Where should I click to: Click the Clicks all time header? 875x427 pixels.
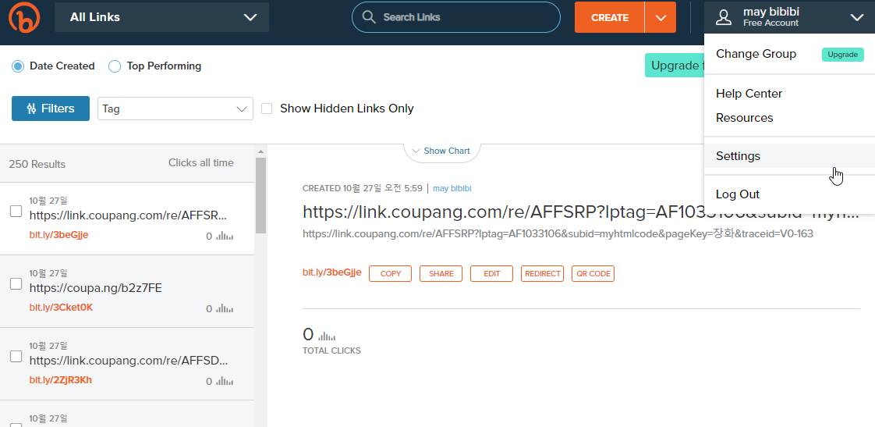[201, 162]
